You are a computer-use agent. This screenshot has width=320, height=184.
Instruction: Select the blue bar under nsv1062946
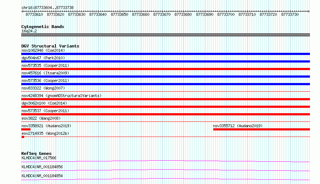[x=165, y=54]
